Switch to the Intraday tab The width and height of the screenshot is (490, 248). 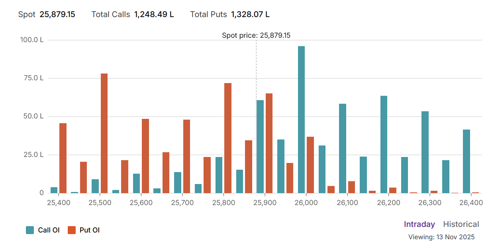coord(419,224)
